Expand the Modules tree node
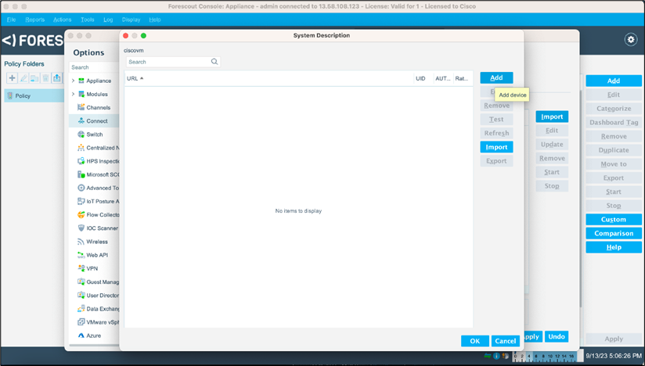The image size is (645, 366). tap(74, 94)
